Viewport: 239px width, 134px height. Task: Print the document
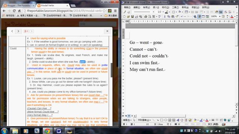click(x=146, y=16)
